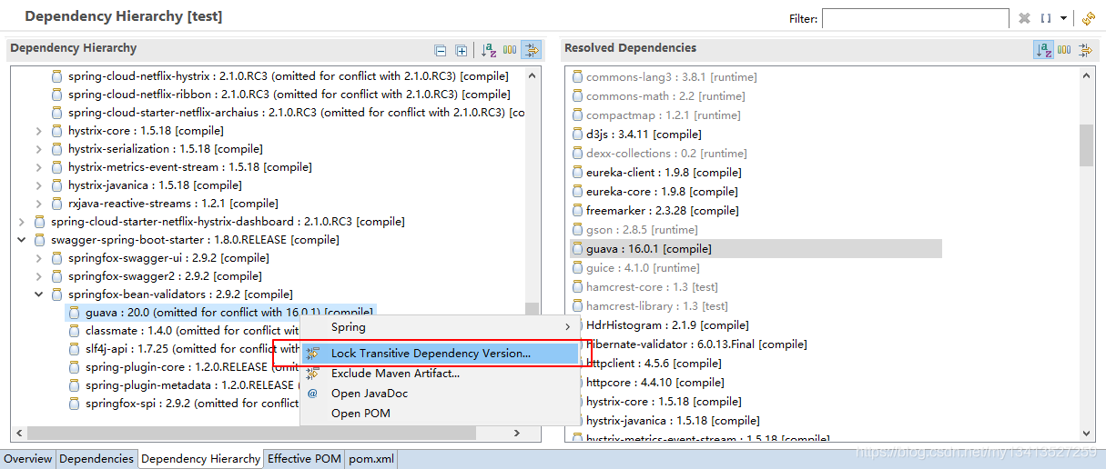The height and width of the screenshot is (469, 1106).
Task: Toggle alphabetical sort in Resolved Dependencies panel
Action: (1043, 50)
